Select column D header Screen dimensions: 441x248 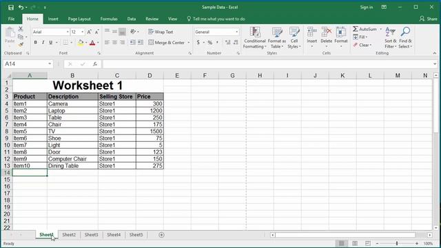pos(150,75)
